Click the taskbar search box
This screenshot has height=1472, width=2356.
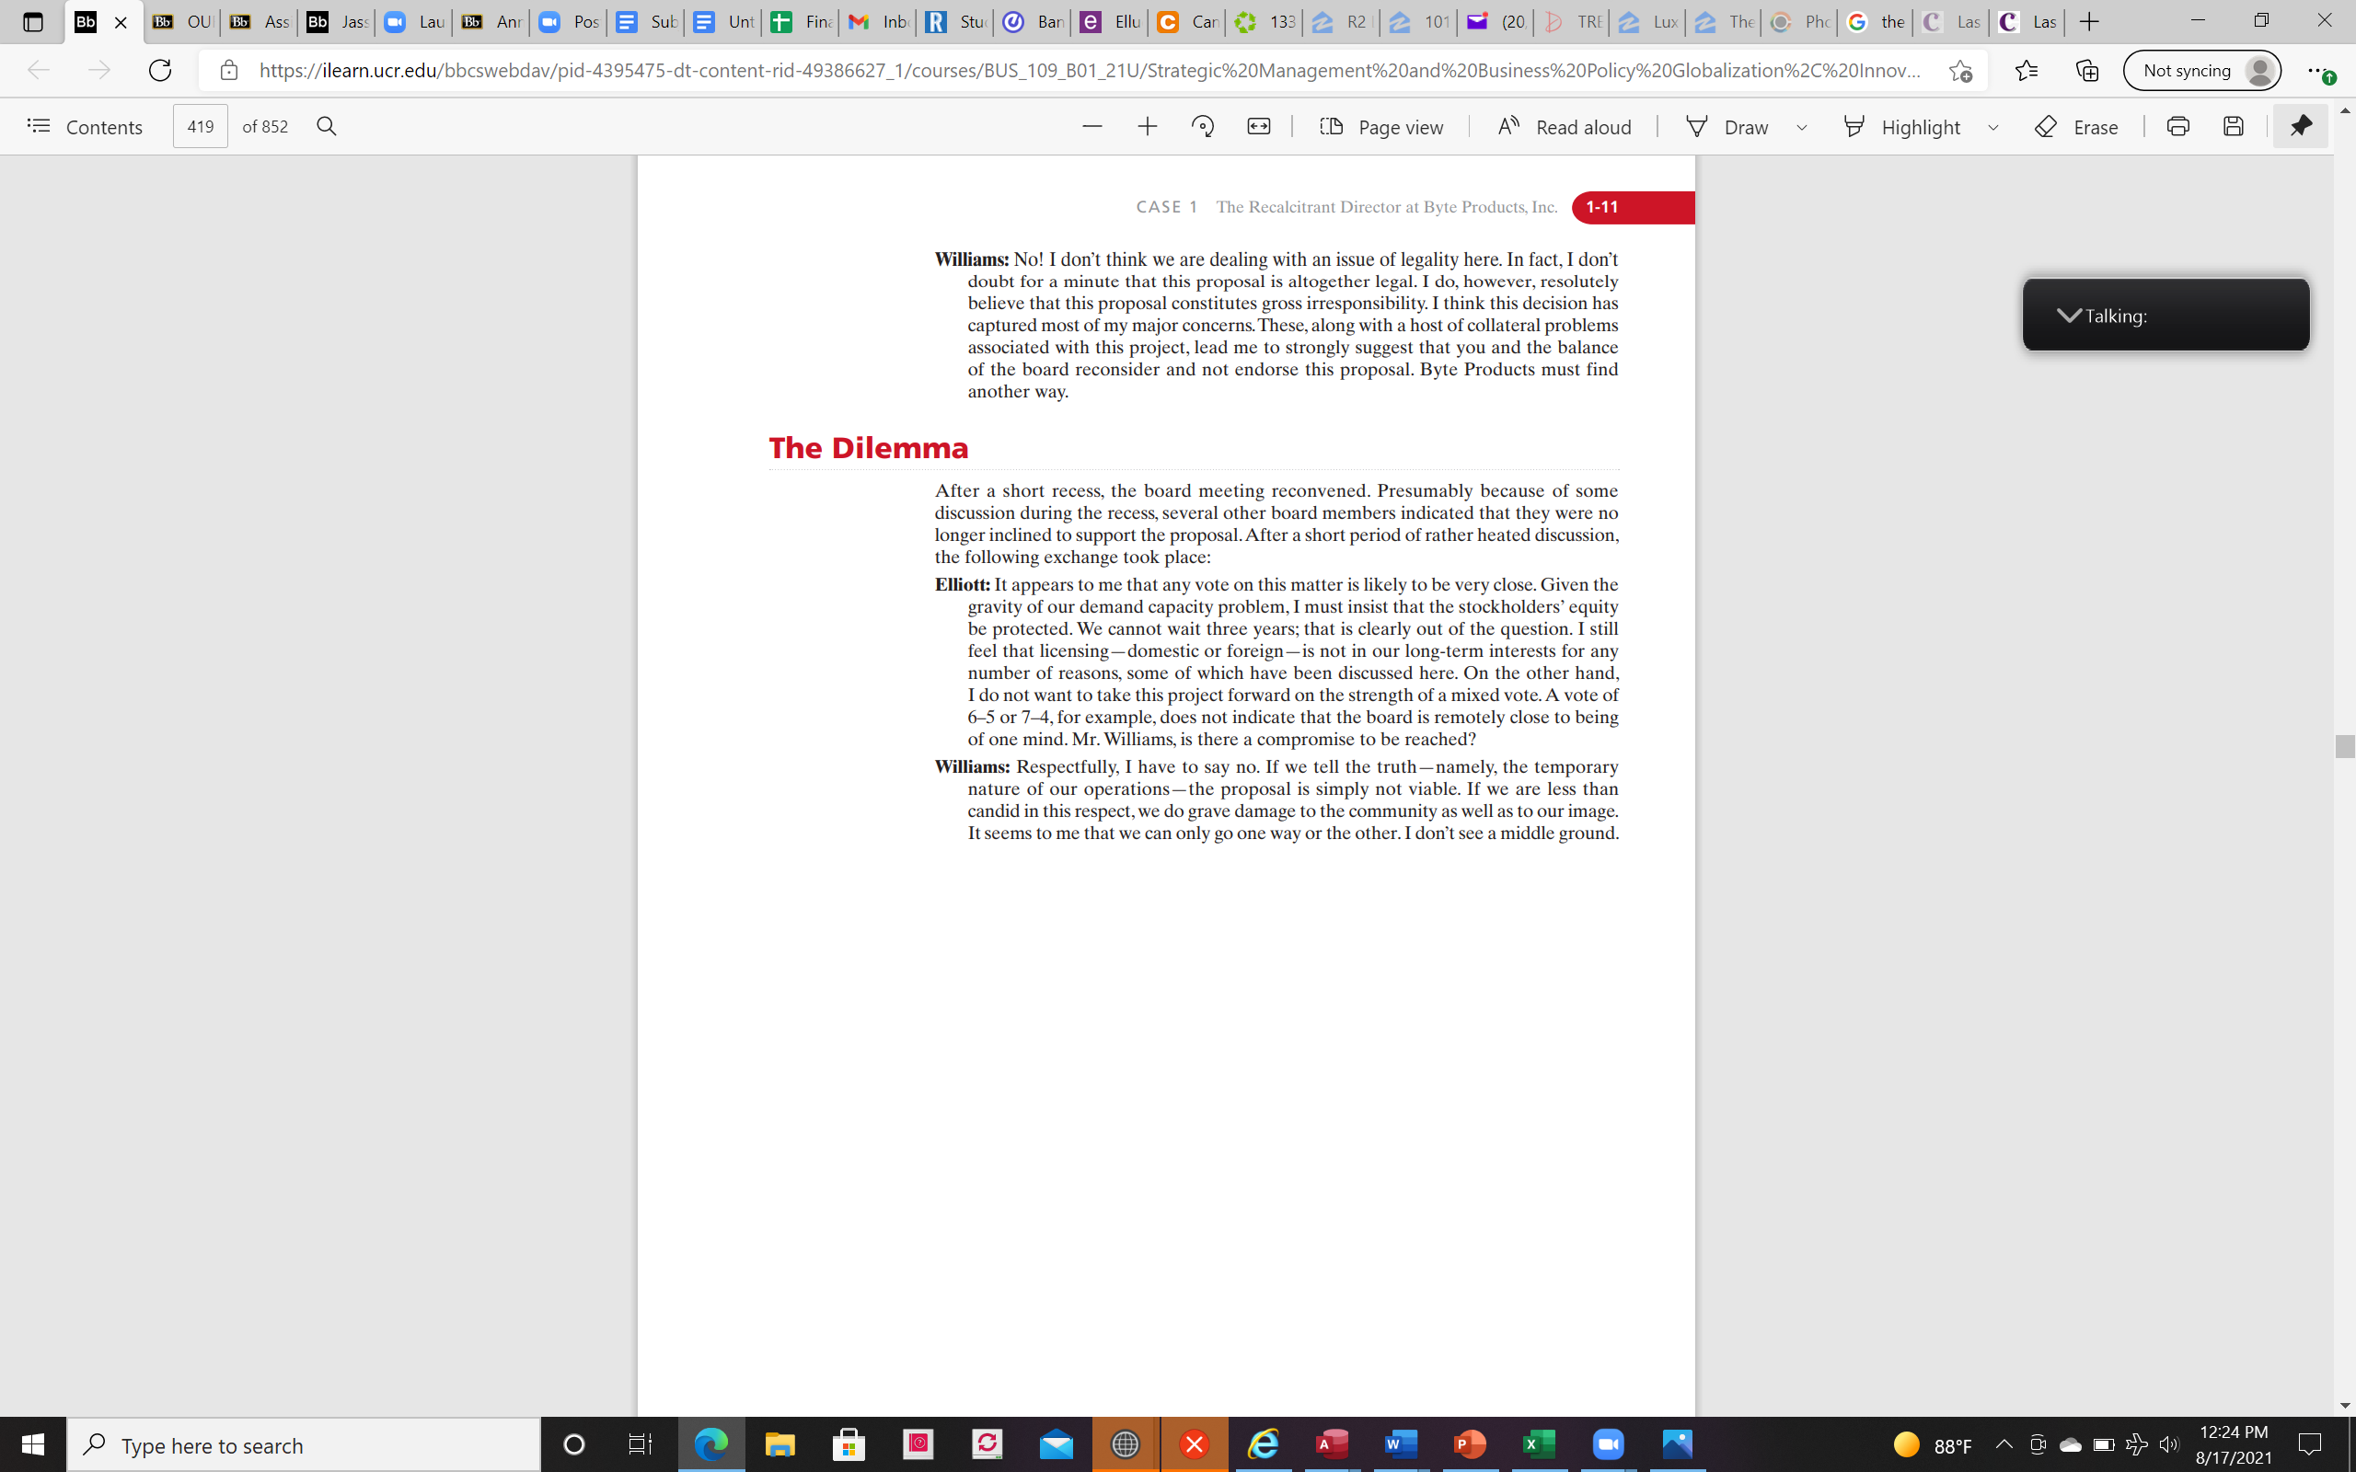[304, 1444]
